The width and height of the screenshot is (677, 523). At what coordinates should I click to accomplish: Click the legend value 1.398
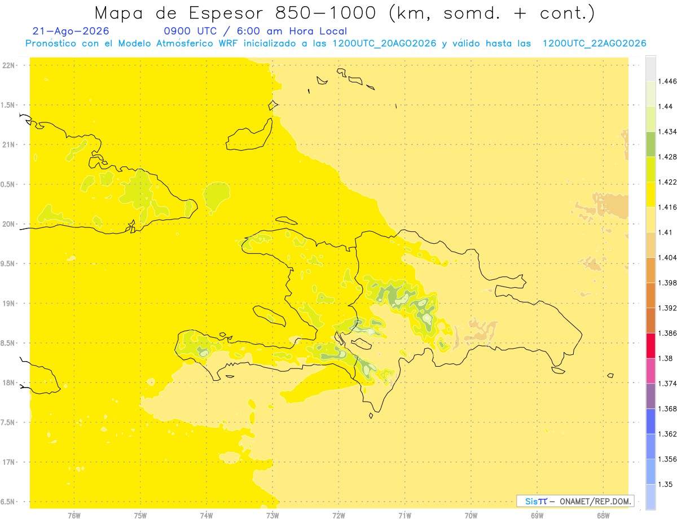(x=667, y=283)
